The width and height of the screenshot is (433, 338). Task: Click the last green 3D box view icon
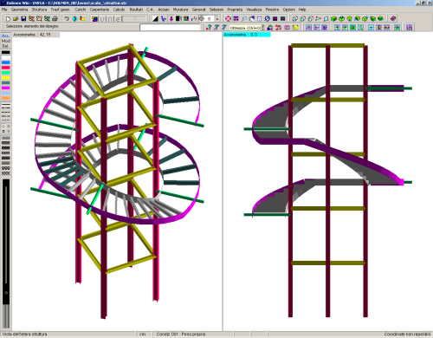click(x=380, y=19)
